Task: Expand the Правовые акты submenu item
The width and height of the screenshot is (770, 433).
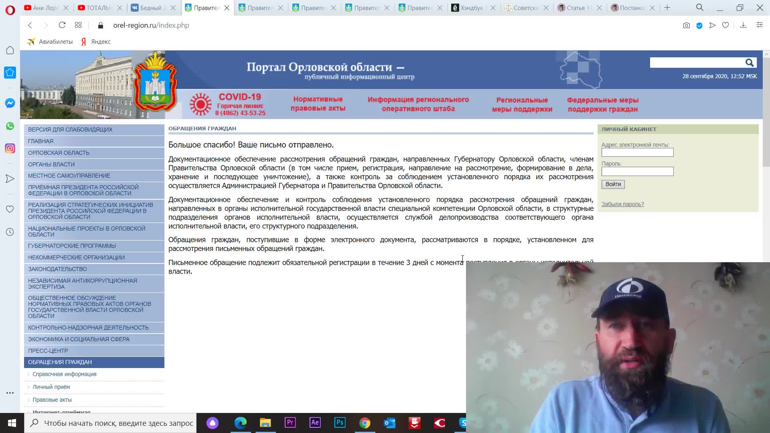Action: click(x=52, y=400)
